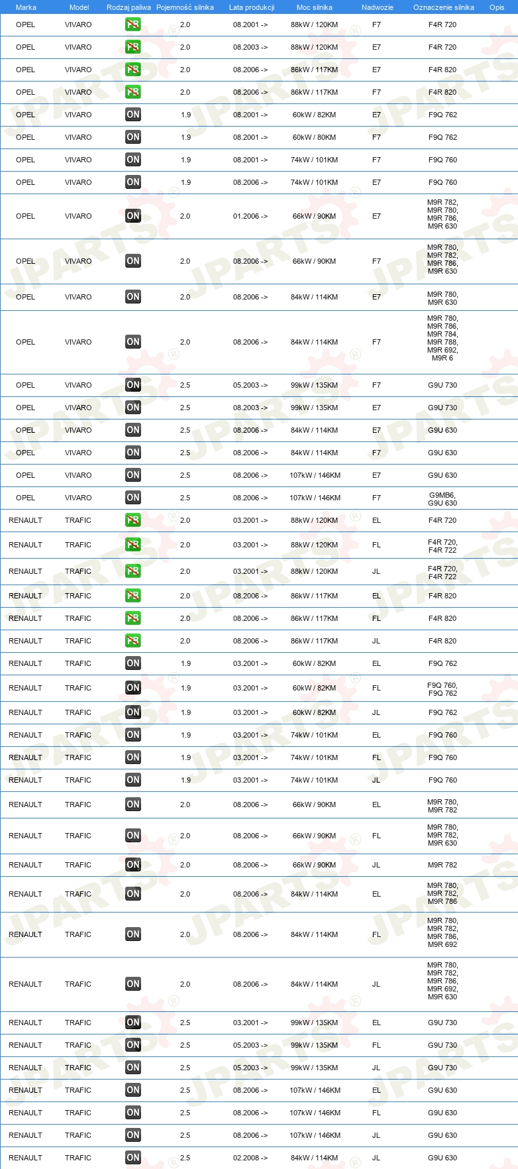
Task: Click petrol icon for Renault Trafic 86kW EL F4R 820
Action: (x=133, y=596)
